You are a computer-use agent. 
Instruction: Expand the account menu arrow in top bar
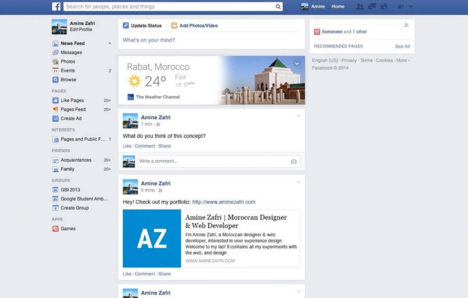411,7
